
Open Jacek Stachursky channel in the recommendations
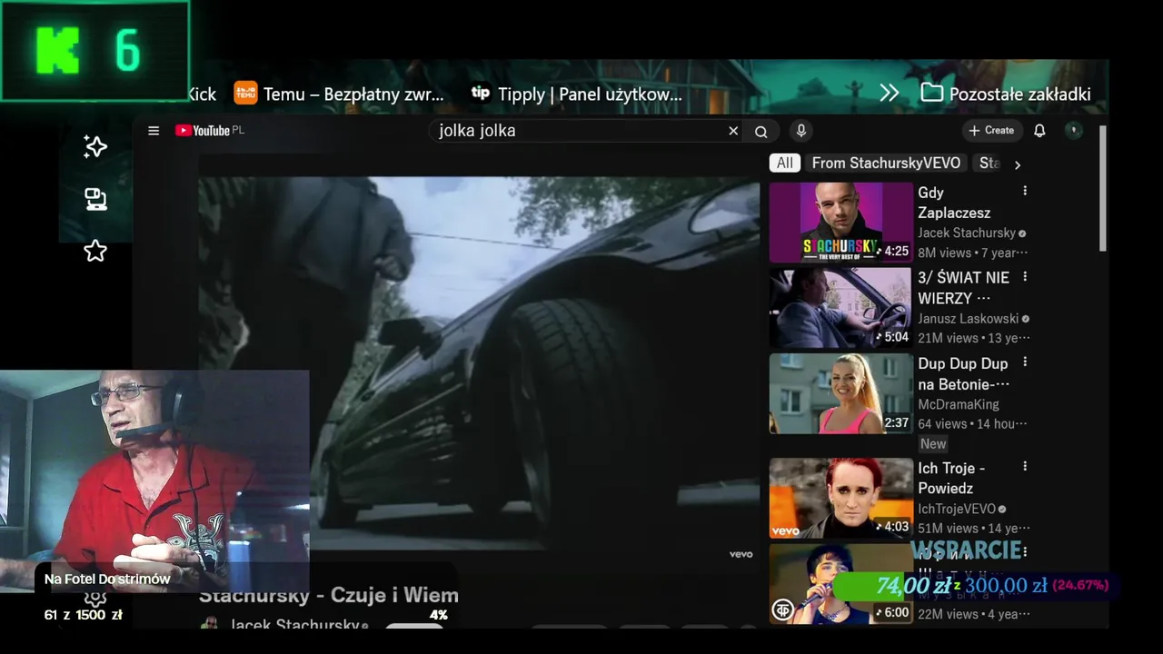tap(967, 233)
